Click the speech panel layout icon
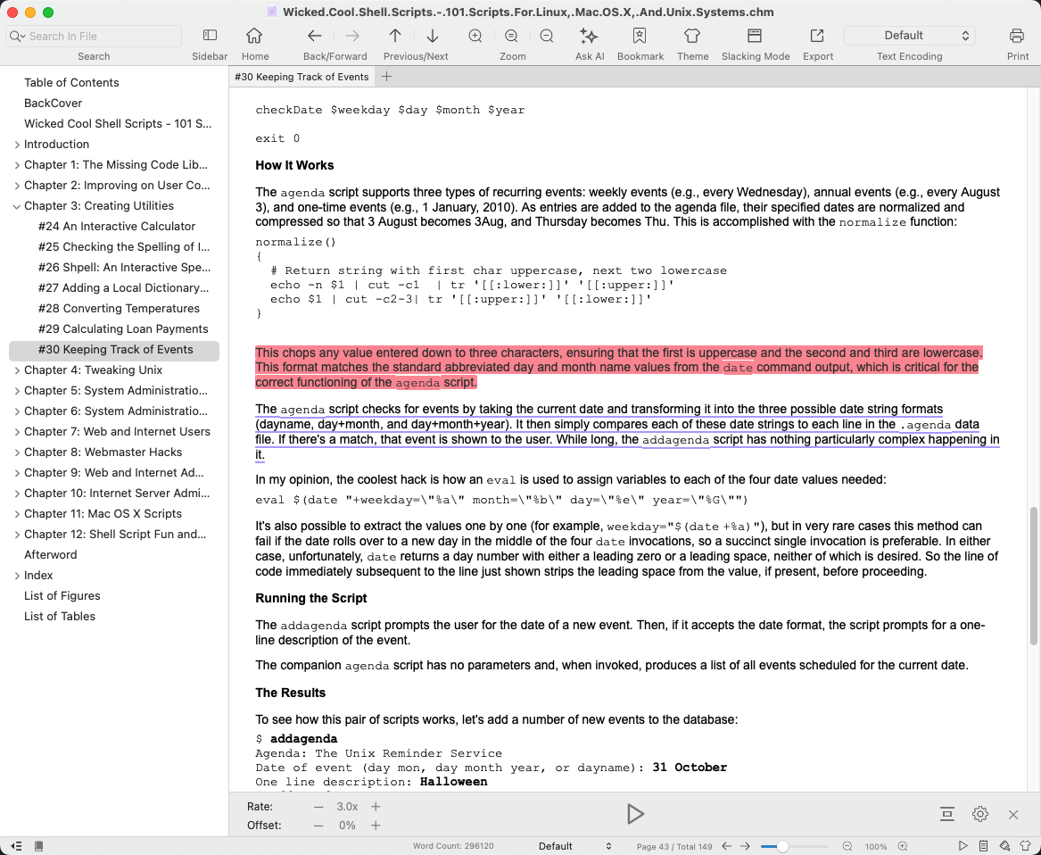Screen dimensions: 1041x855 pos(946,814)
